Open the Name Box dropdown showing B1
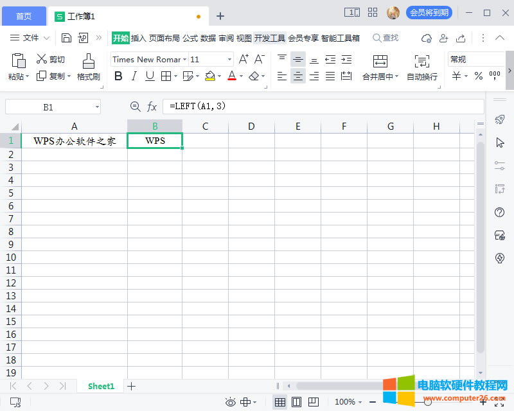The image size is (514, 411). point(97,107)
